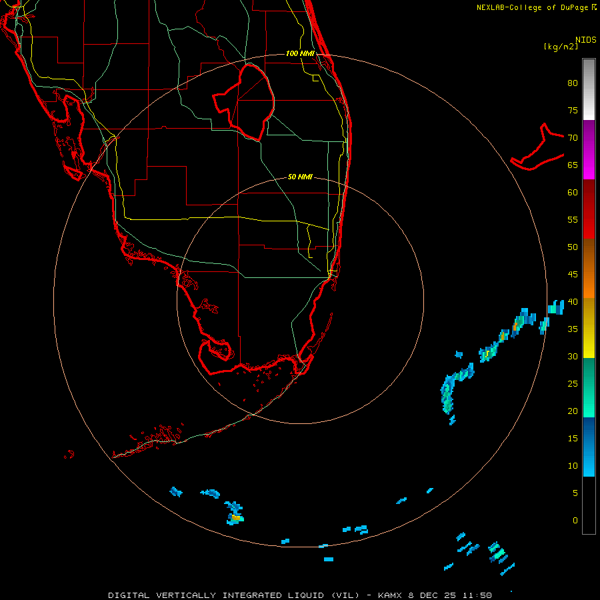Click the 25 value on the color scale
The image size is (600, 600).
[573, 384]
